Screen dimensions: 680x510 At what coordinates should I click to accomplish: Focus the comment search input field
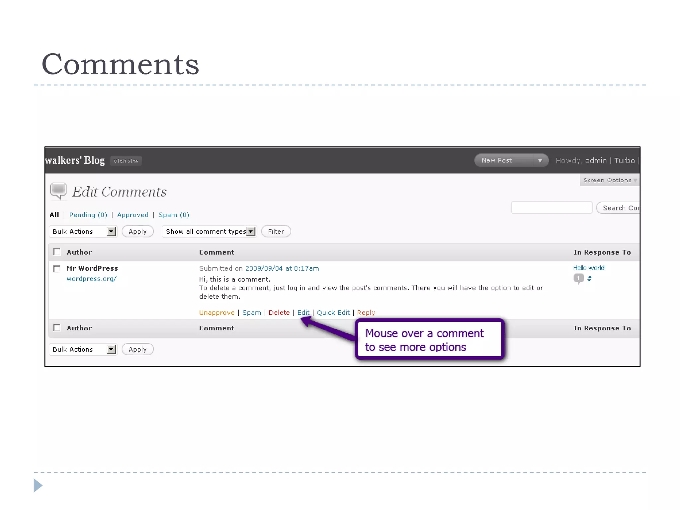(552, 208)
